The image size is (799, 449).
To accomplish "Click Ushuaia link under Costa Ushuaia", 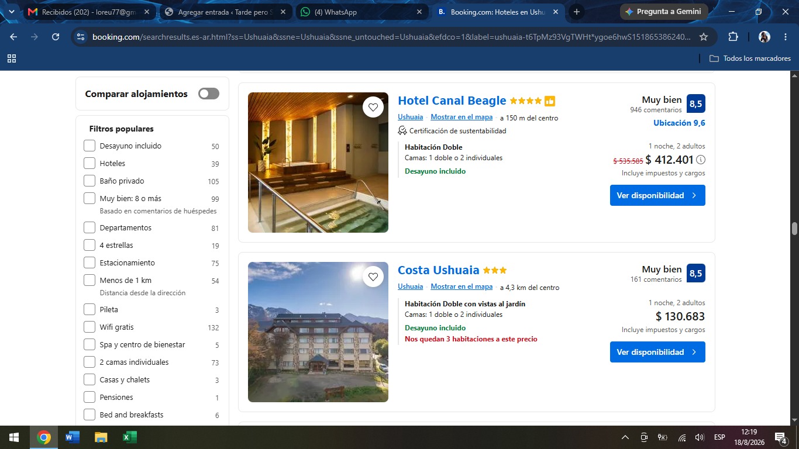I will tap(410, 286).
